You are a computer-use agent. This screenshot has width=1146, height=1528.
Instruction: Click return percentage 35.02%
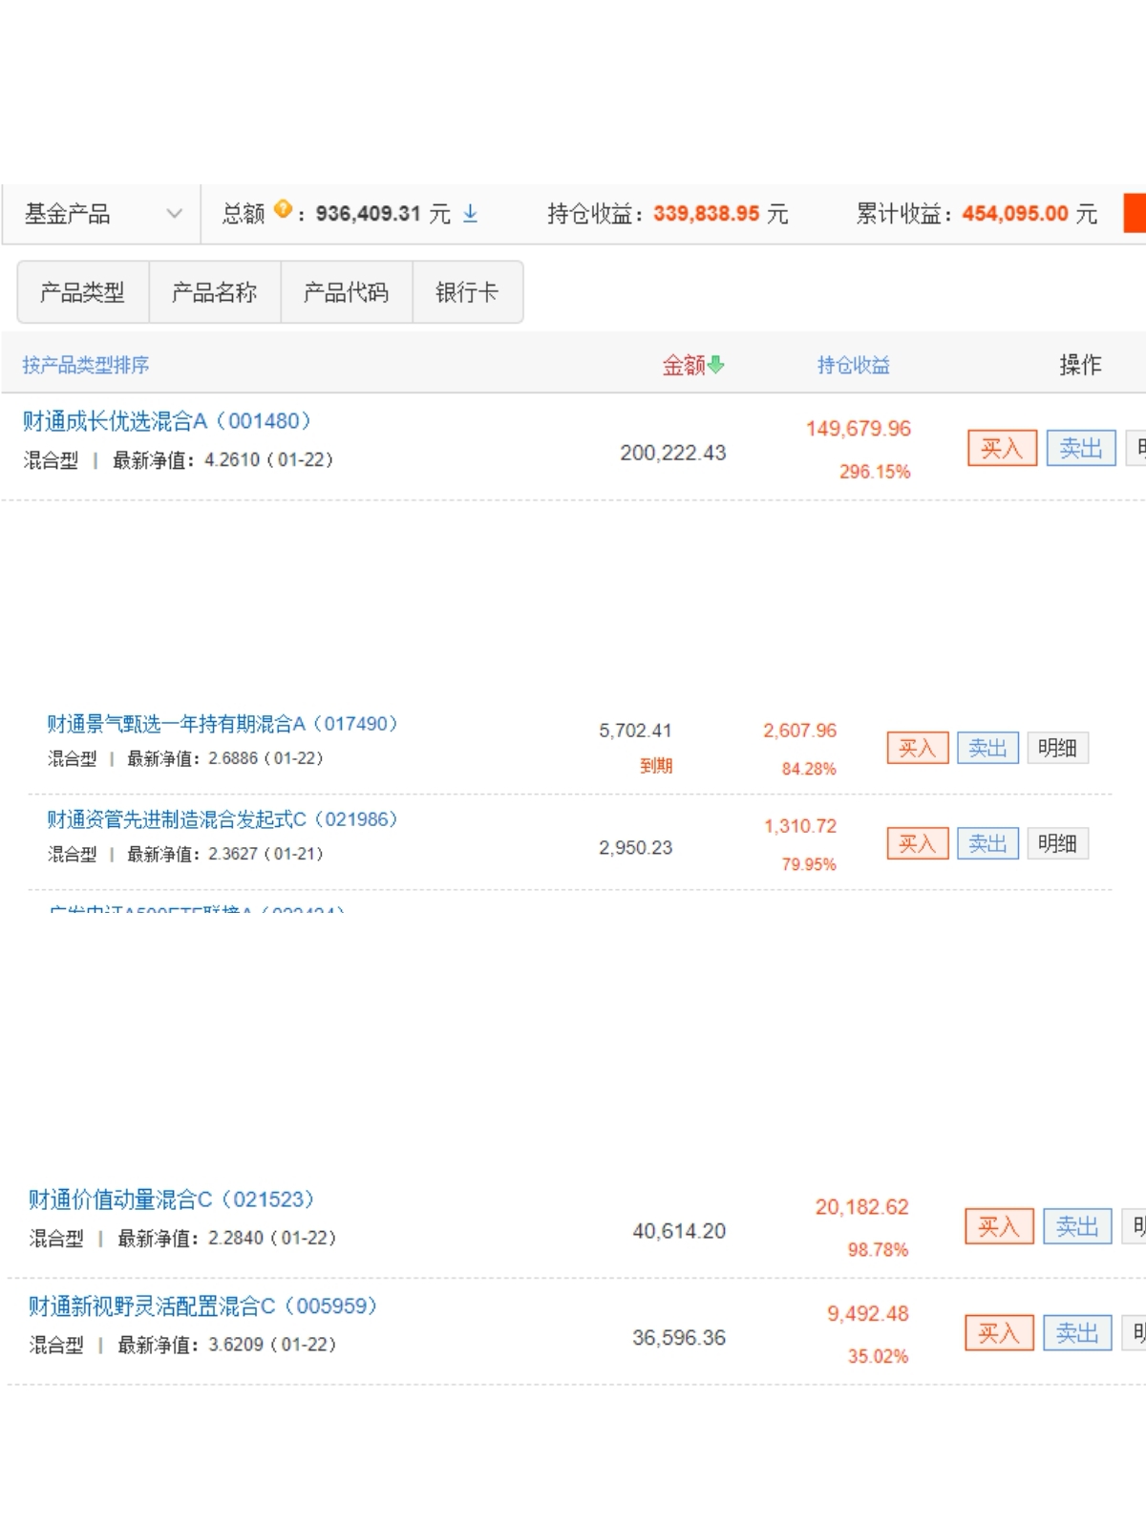coord(878,1357)
